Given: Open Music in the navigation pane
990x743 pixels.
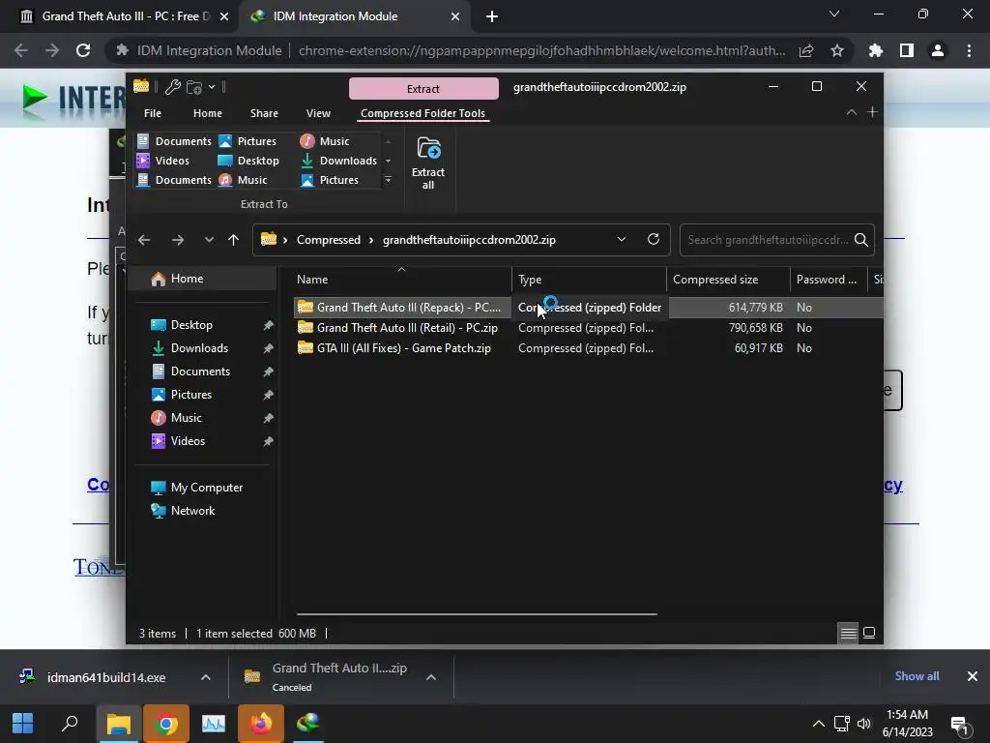Looking at the screenshot, I should pos(187,418).
